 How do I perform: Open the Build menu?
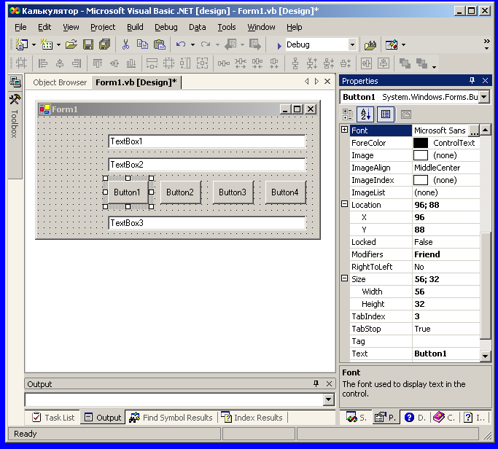tap(136, 27)
